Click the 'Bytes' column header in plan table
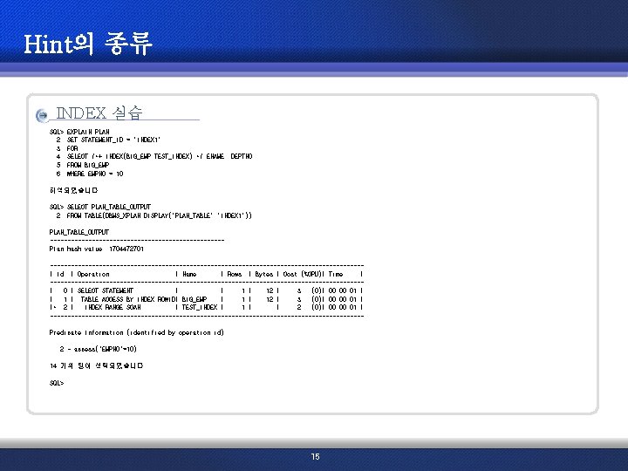This screenshot has height=471, width=628. 264,275
